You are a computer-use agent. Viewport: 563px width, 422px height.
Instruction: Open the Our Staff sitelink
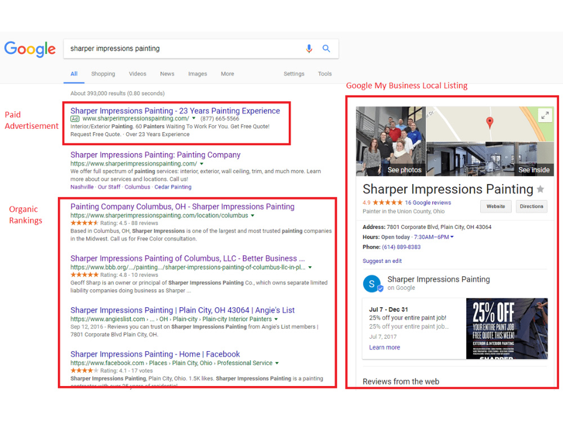[x=109, y=187]
